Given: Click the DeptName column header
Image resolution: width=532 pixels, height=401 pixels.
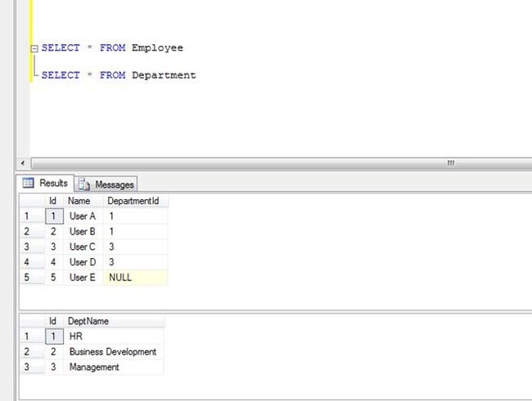Looking at the screenshot, I should [114, 321].
